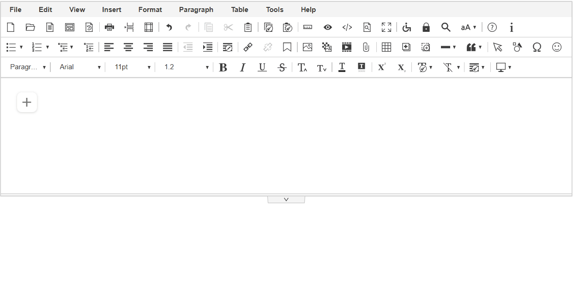Screen dimensions: 573x282
Task: Click the open file folder icon
Action: [30, 27]
